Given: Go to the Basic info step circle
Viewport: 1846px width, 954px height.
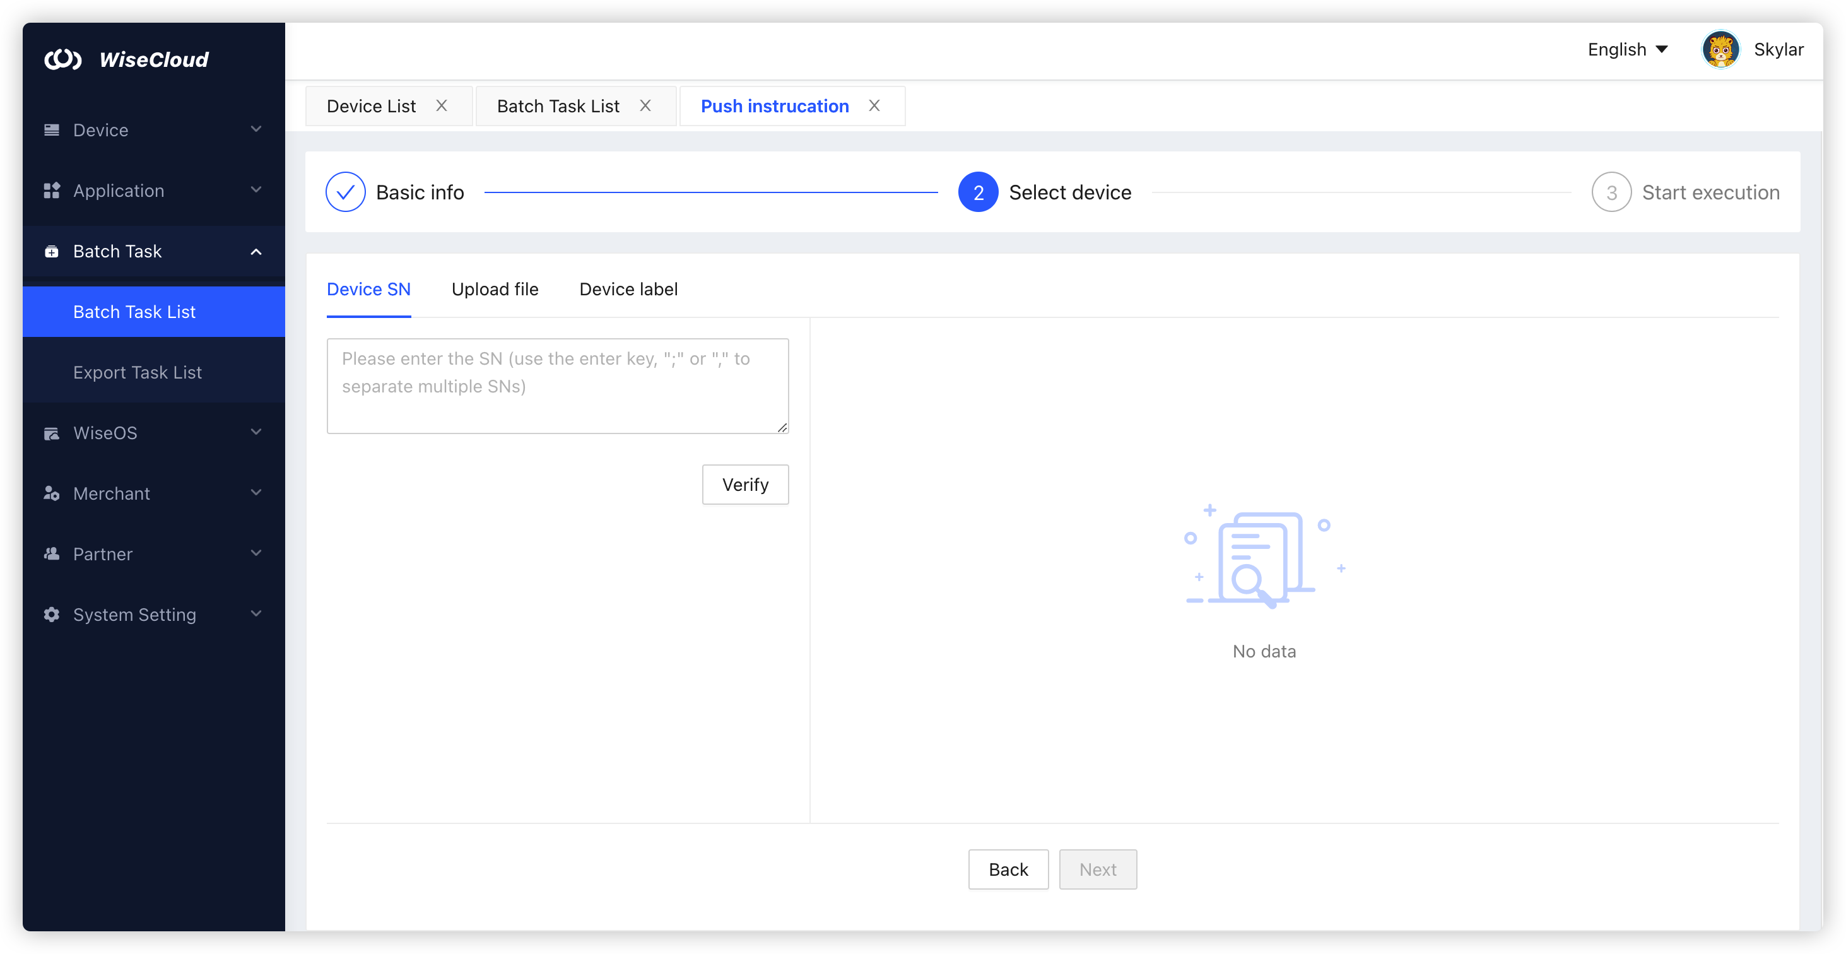Looking at the screenshot, I should tap(345, 192).
